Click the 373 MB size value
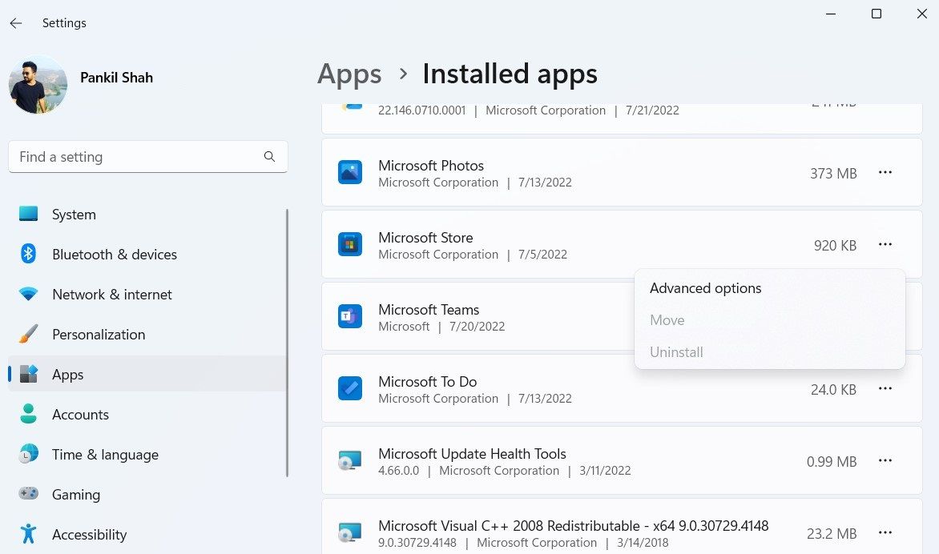The width and height of the screenshot is (939, 554). point(833,174)
